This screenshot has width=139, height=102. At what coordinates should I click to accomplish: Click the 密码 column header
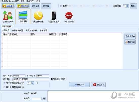(x=39, y=34)
